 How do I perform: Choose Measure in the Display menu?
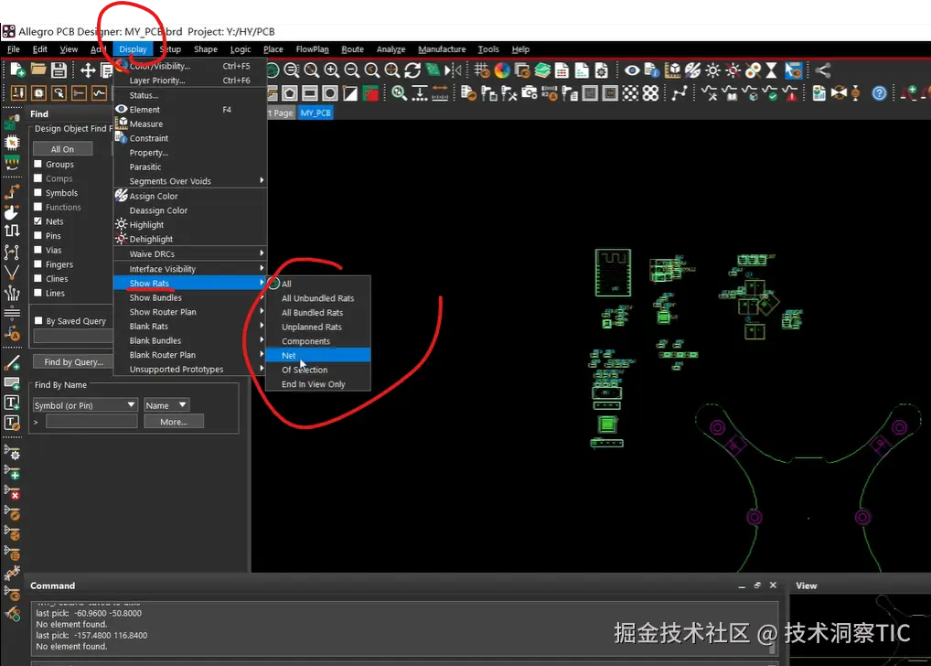(x=190, y=124)
